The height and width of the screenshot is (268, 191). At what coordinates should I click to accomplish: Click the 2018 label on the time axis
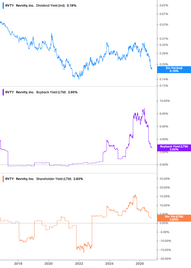pyautogui.click(x=18, y=263)
